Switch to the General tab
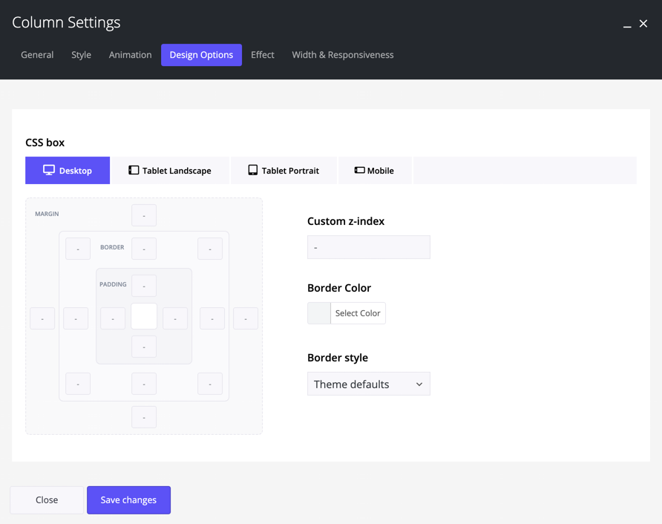This screenshot has height=524, width=662. tap(37, 55)
